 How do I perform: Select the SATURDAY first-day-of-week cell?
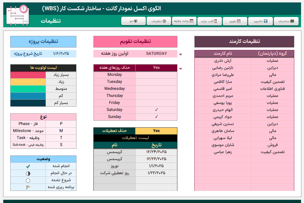(x=156, y=53)
